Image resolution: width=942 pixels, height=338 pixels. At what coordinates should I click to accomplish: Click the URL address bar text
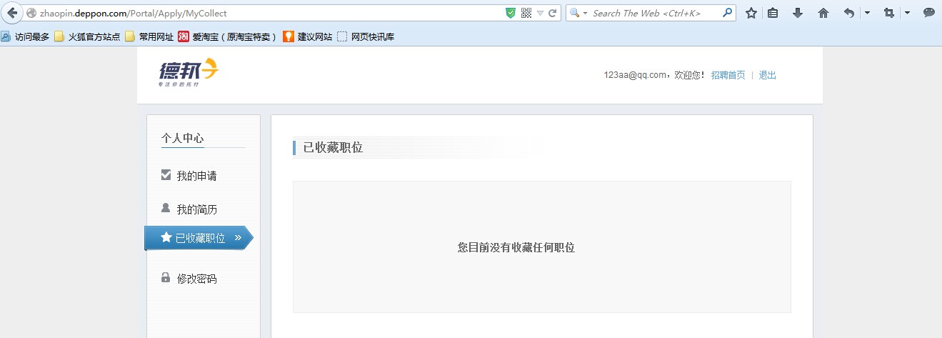tap(134, 14)
